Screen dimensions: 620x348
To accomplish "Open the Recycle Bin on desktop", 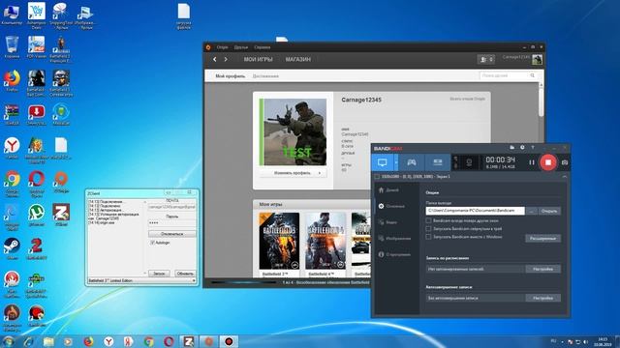I will tap(12, 47).
